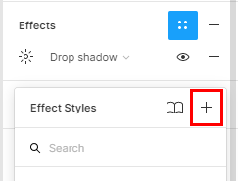Click the Effect Styles header bar
The height and width of the screenshot is (181, 238).
(x=120, y=108)
